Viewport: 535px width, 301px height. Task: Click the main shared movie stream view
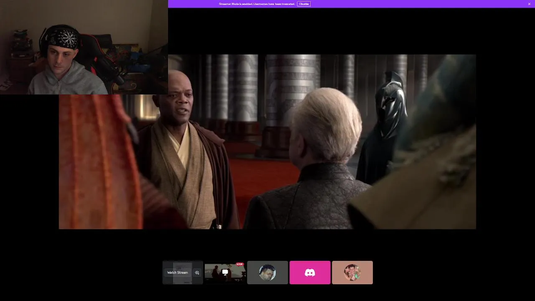(x=267, y=142)
